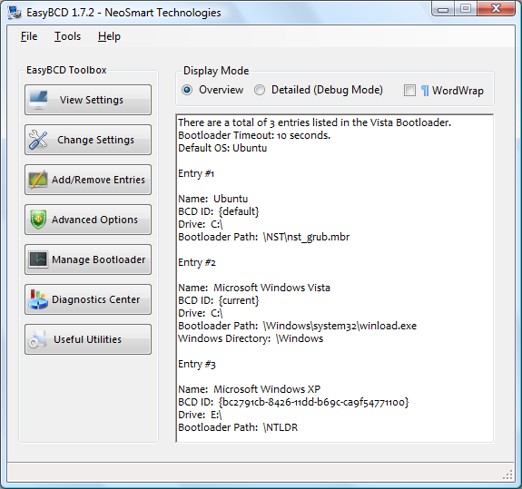
Task: Click the Manage Bootloader button label
Action: coord(99,259)
